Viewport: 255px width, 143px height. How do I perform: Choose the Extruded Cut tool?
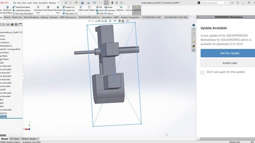38,10
